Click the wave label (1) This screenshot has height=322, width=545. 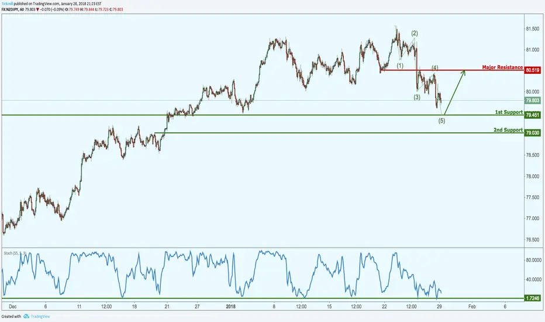coord(400,66)
